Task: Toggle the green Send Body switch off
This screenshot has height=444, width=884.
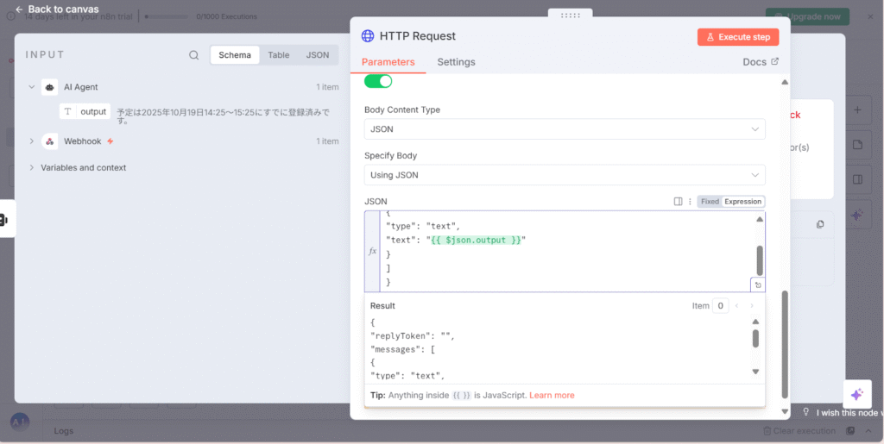Action: (x=378, y=81)
